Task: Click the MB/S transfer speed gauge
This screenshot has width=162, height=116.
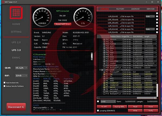Action: [42, 17]
